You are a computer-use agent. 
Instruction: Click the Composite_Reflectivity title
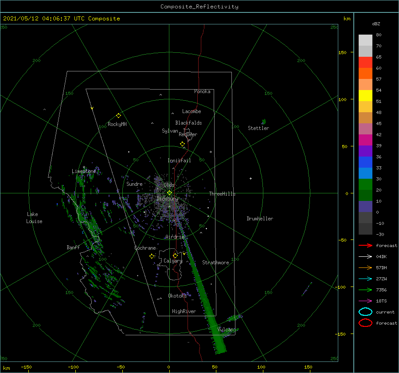coord(199,7)
